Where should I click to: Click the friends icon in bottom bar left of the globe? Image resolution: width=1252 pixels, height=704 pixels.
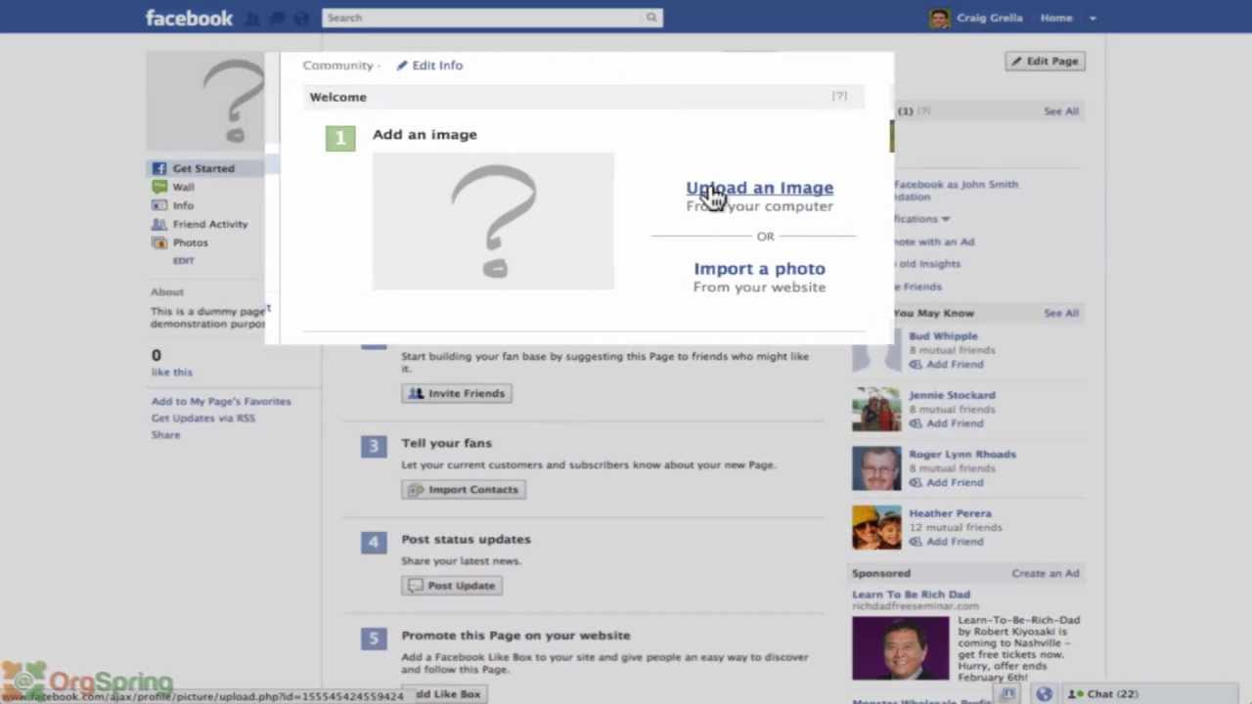tap(1008, 693)
